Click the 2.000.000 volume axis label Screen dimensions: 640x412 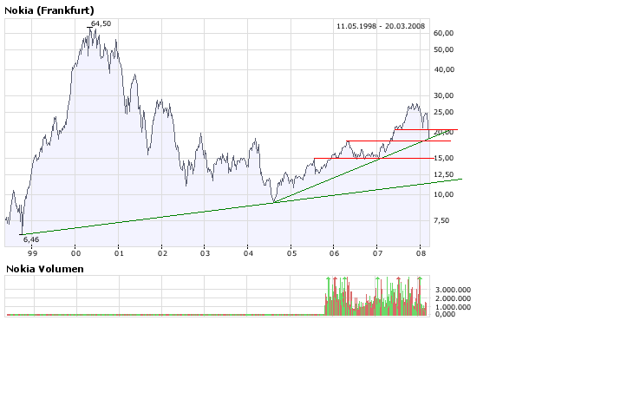[453, 298]
